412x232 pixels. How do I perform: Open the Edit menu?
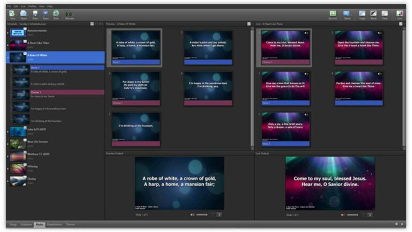coord(16,6)
